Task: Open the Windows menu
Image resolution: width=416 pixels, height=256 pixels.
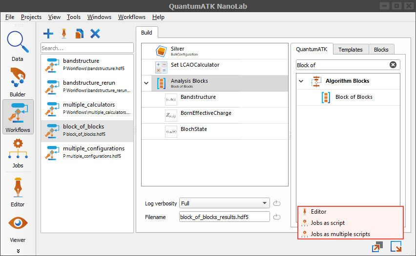Action: (99, 17)
